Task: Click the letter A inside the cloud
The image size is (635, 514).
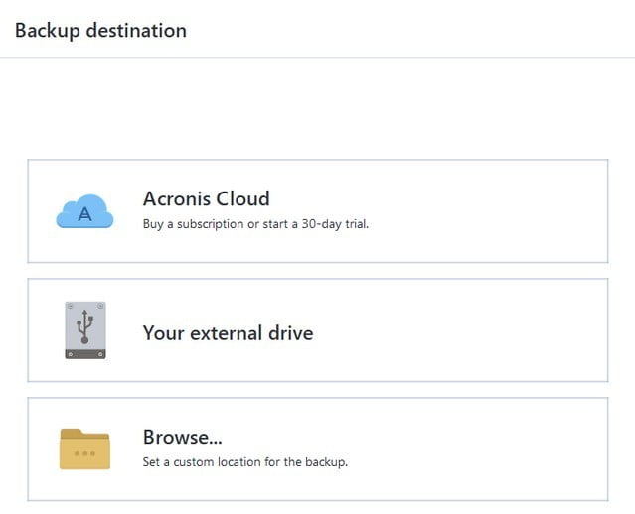Action: pos(84,214)
